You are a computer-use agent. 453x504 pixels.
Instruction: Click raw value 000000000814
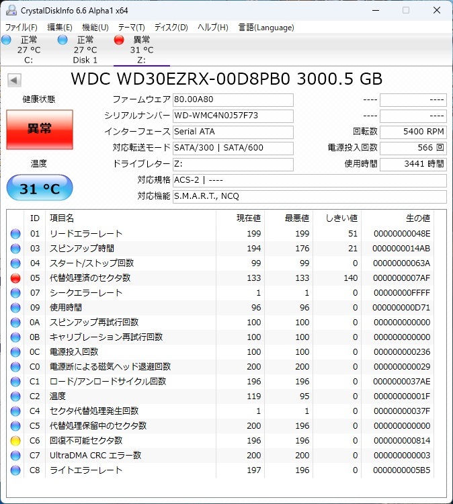pos(402,441)
